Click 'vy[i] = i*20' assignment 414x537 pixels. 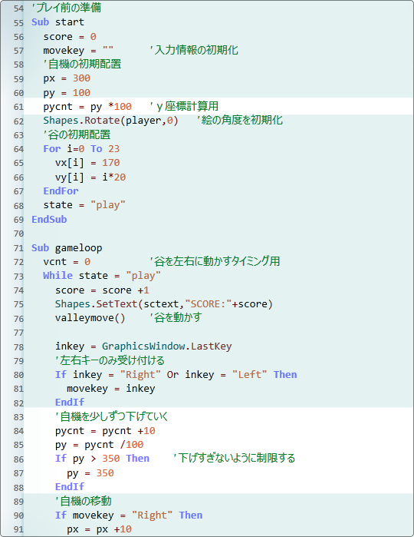90,177
